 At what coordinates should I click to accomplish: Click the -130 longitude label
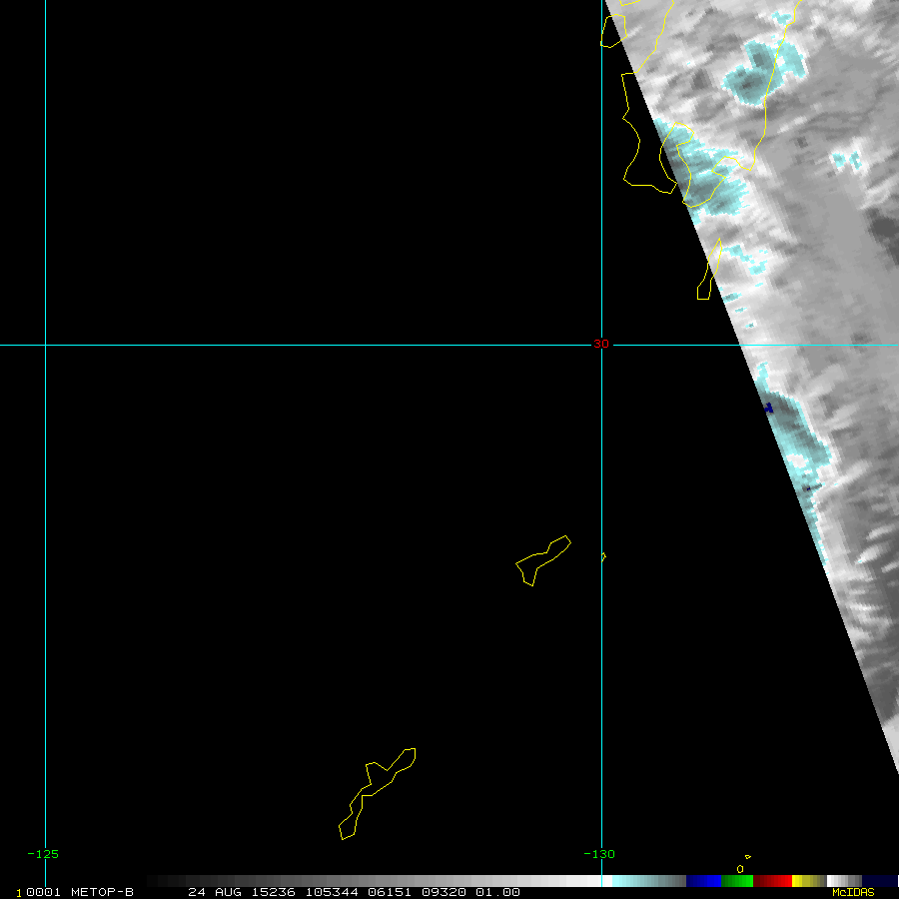599,854
